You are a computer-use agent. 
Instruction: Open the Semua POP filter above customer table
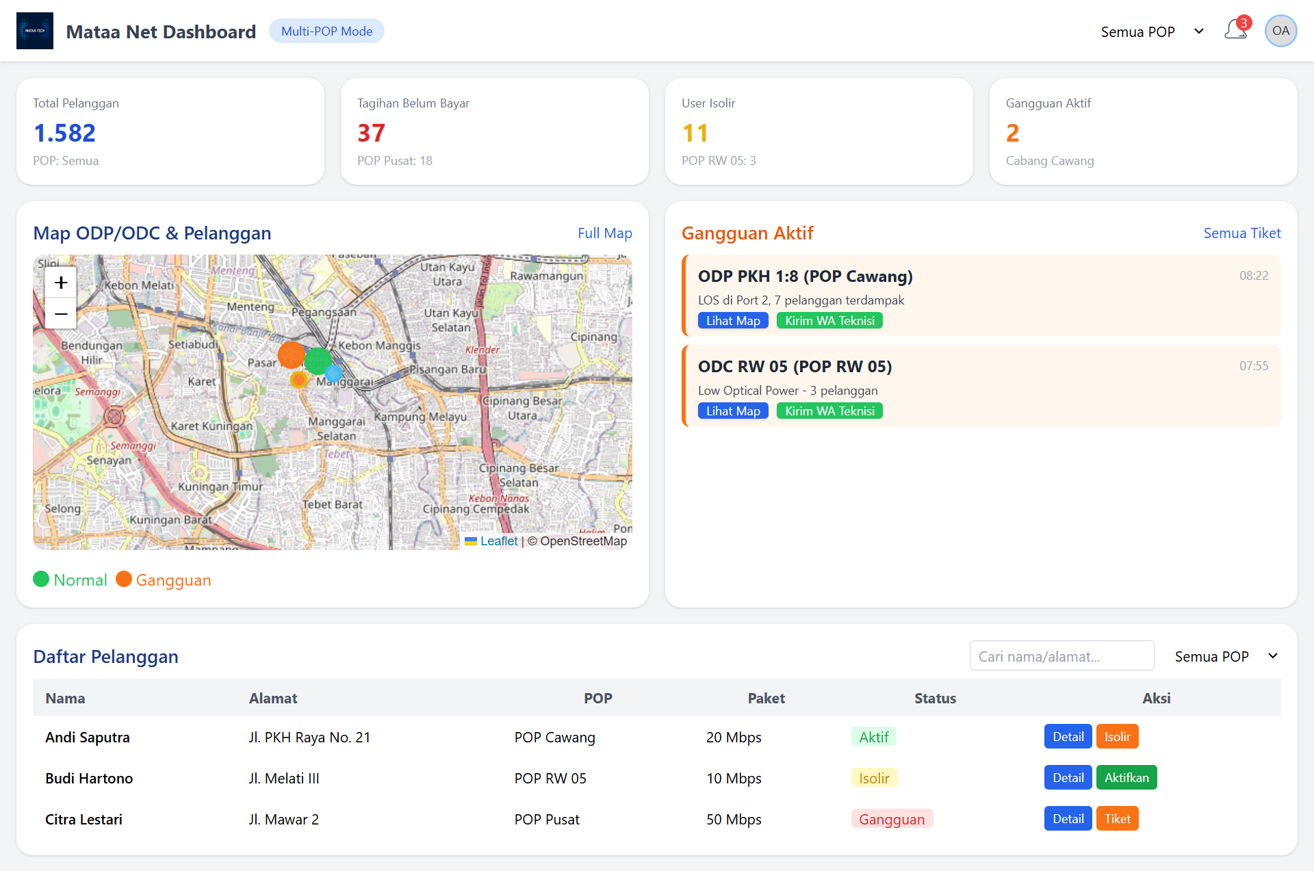[x=1211, y=655]
